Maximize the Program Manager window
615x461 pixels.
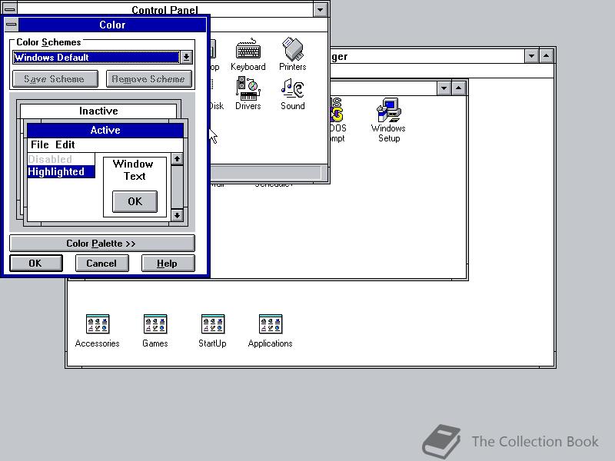coord(547,56)
